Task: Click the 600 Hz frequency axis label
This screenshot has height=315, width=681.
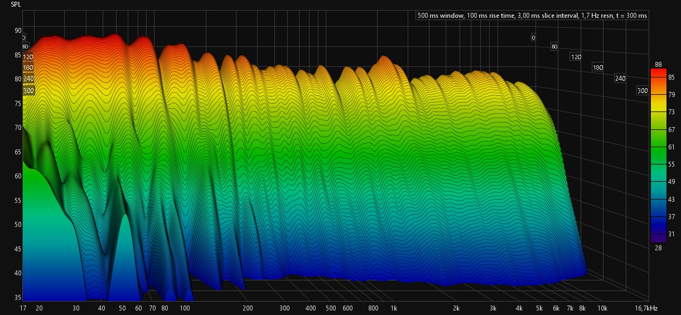Action: pyautogui.click(x=347, y=308)
